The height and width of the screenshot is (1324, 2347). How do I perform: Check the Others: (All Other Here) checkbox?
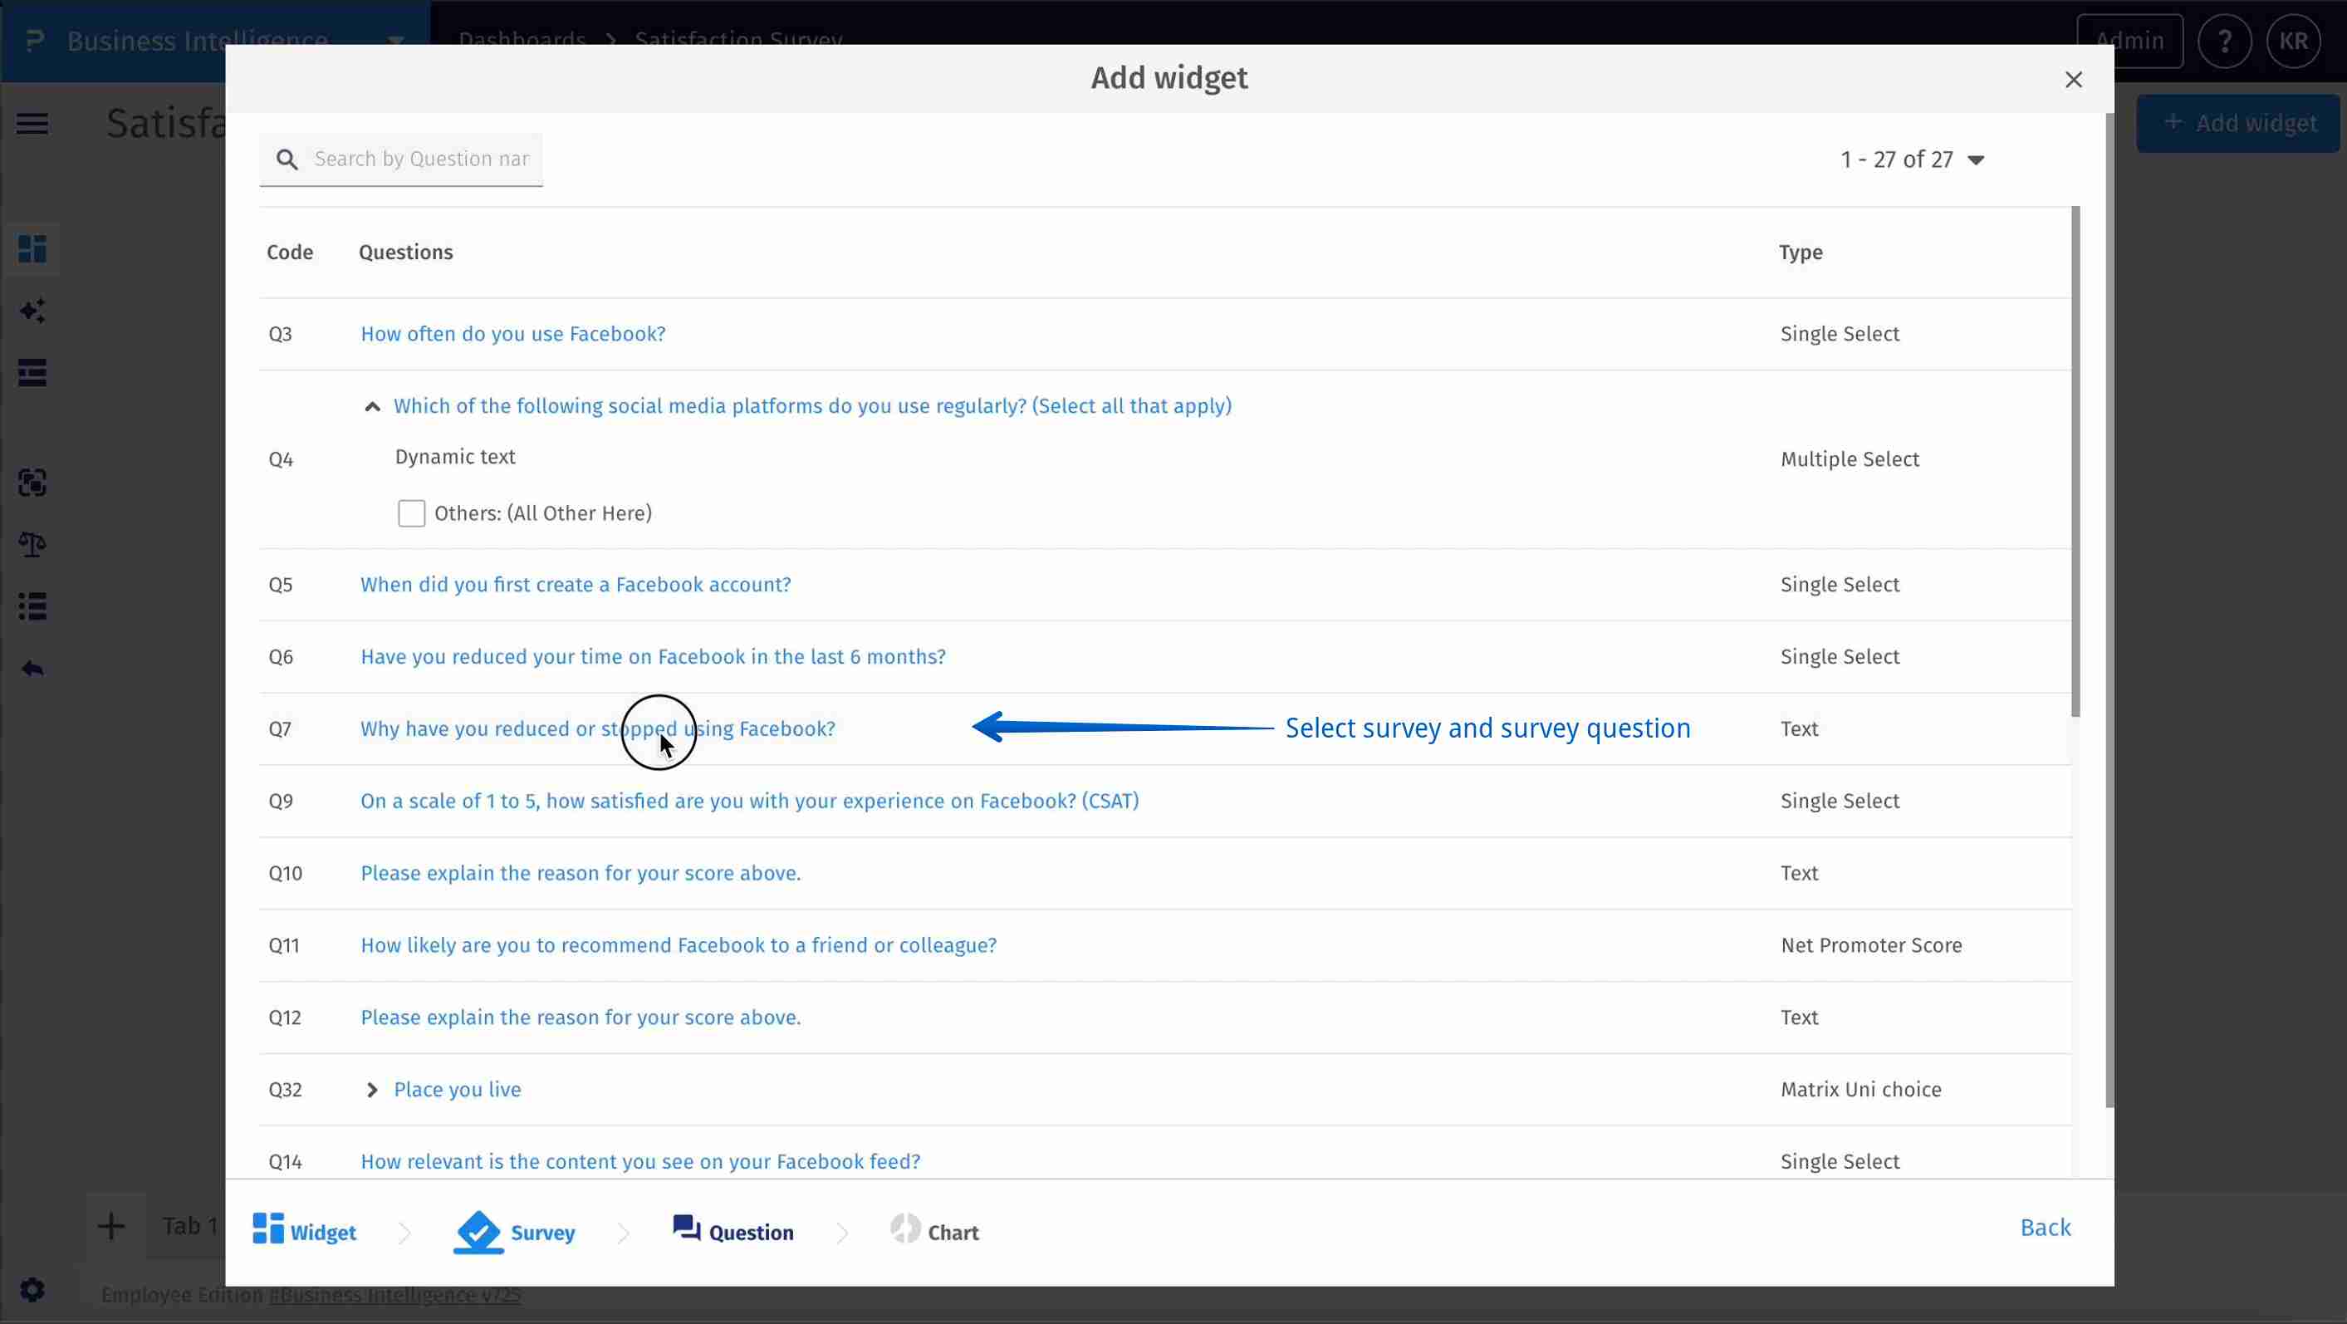[412, 513]
